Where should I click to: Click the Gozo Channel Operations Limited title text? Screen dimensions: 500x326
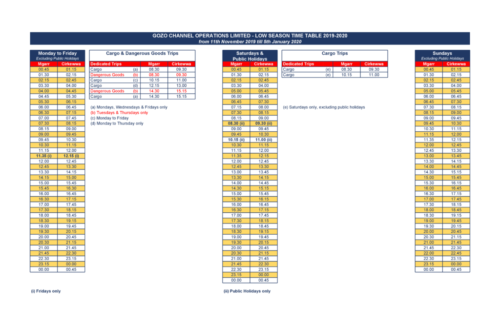point(250,36)
